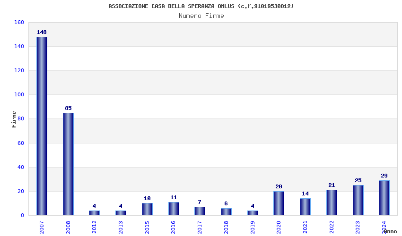Click the x-axis year label 2008
The image size is (402, 236).
click(x=68, y=228)
